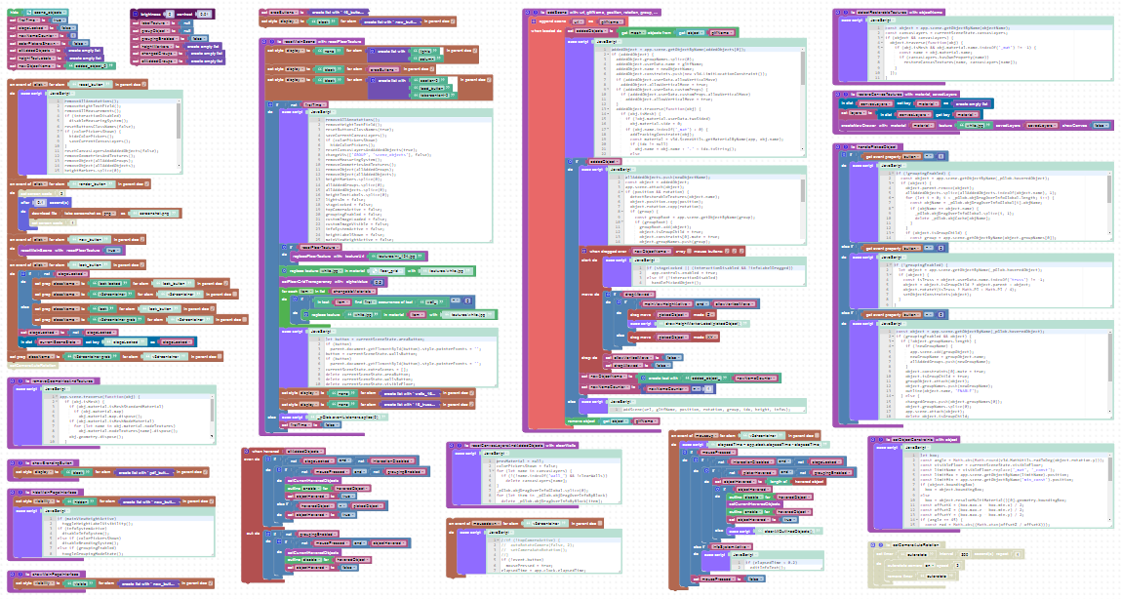Click gear icon on showBrandingButton function
This screenshot has height=599, width=1121.
(12, 463)
